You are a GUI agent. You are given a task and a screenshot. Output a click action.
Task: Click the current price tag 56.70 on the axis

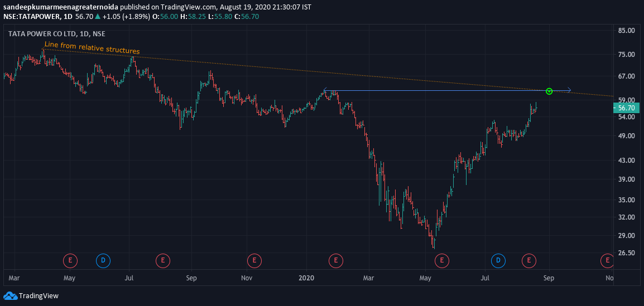[626, 108]
